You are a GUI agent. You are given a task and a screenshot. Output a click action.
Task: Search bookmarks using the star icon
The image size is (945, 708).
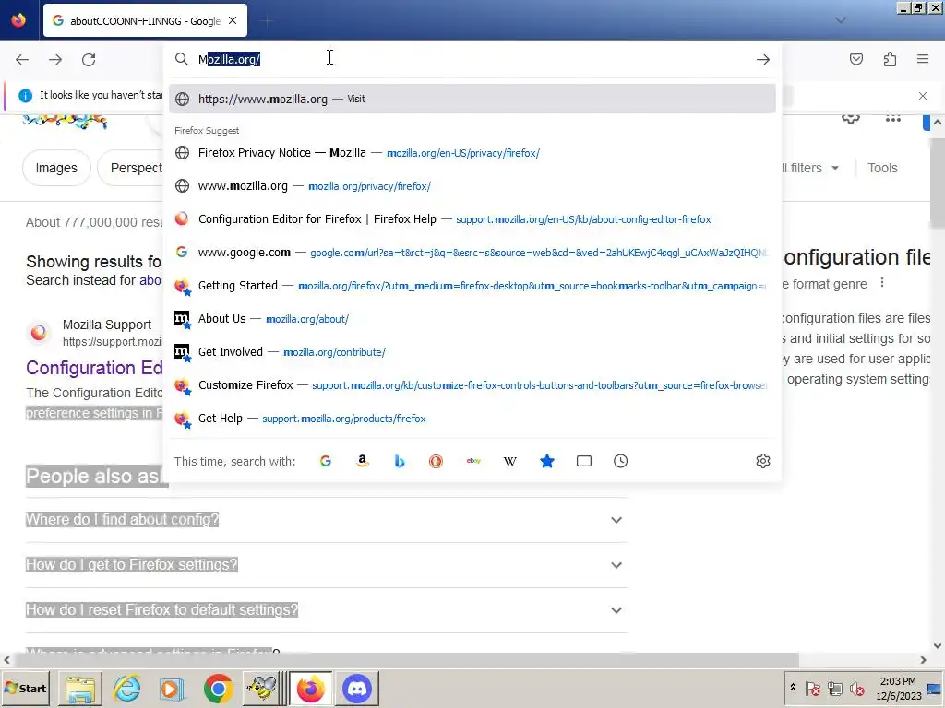tap(546, 461)
